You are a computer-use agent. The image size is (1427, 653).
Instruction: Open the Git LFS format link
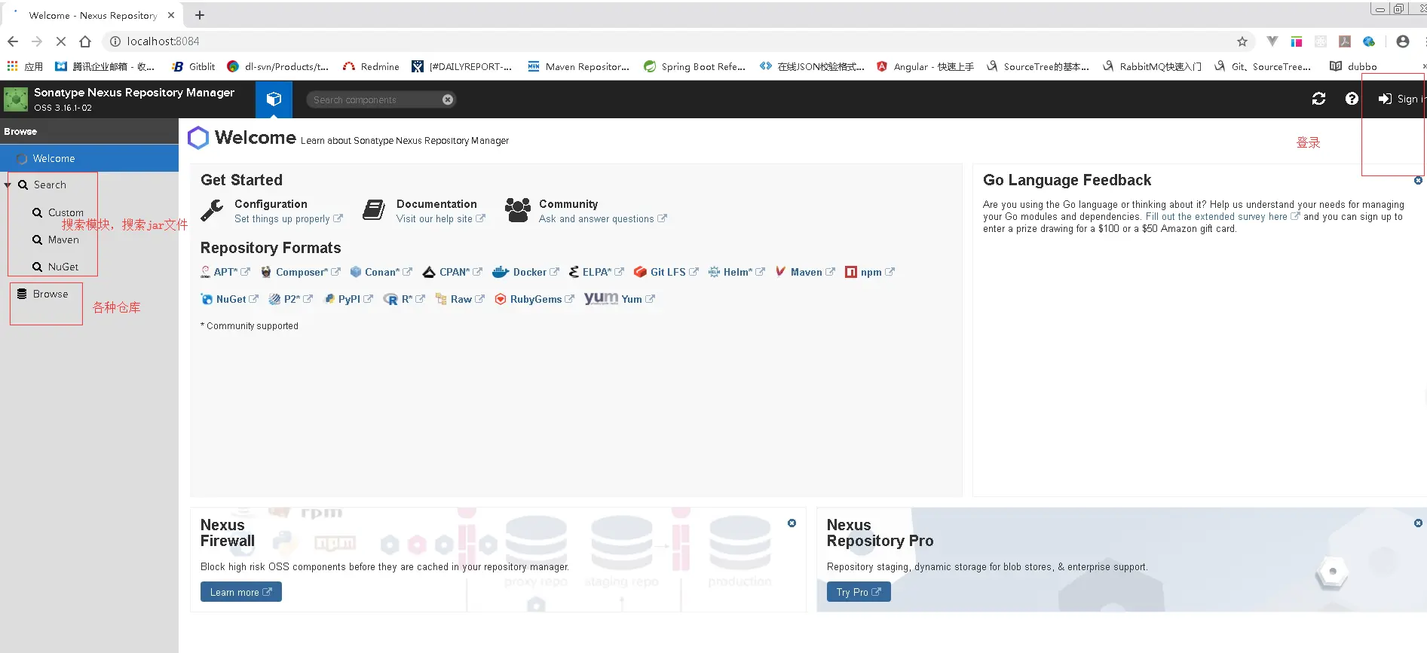tap(666, 272)
